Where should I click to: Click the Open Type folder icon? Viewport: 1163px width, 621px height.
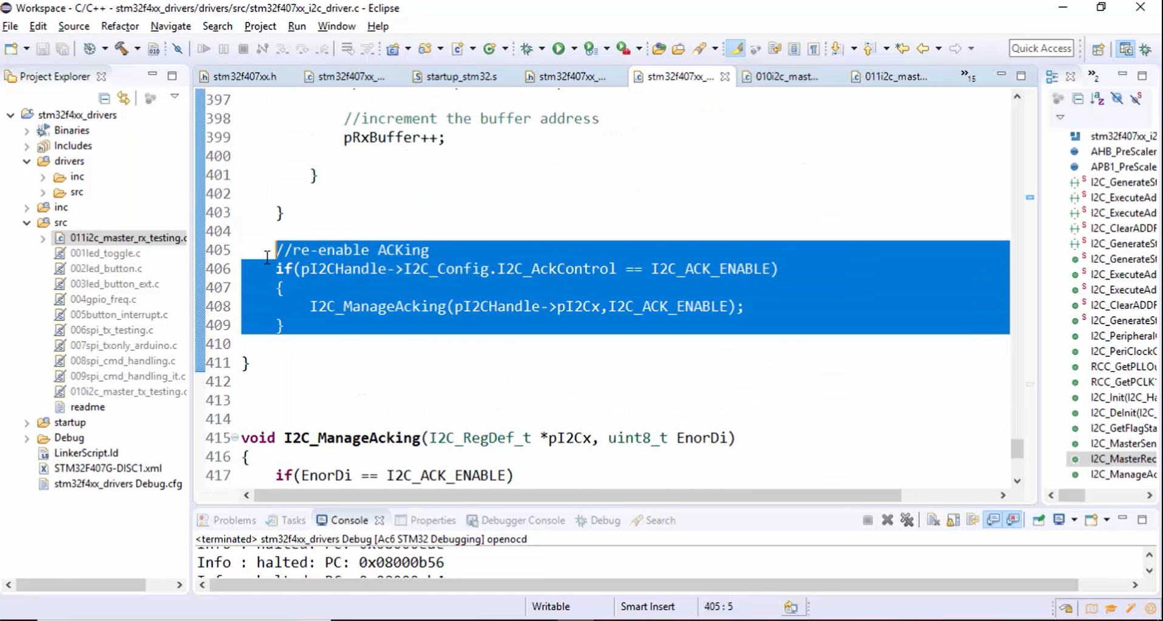659,49
